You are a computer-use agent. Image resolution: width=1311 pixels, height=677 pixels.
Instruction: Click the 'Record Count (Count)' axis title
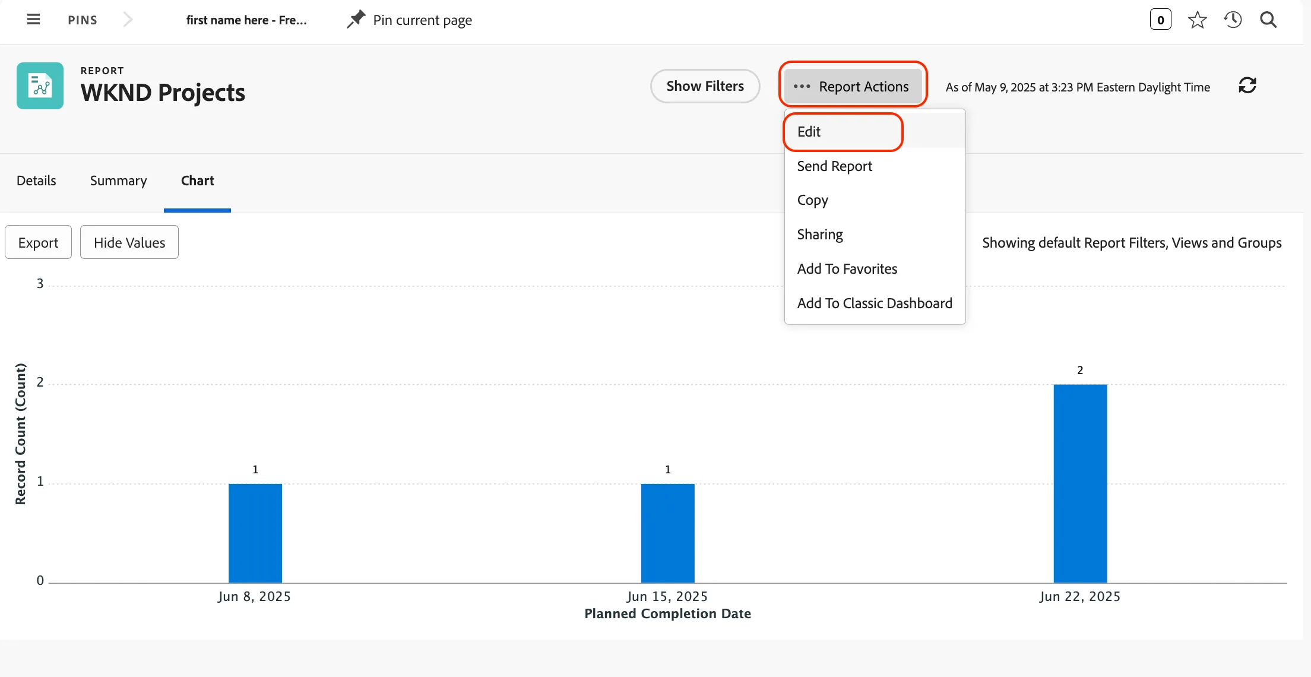[x=21, y=434]
